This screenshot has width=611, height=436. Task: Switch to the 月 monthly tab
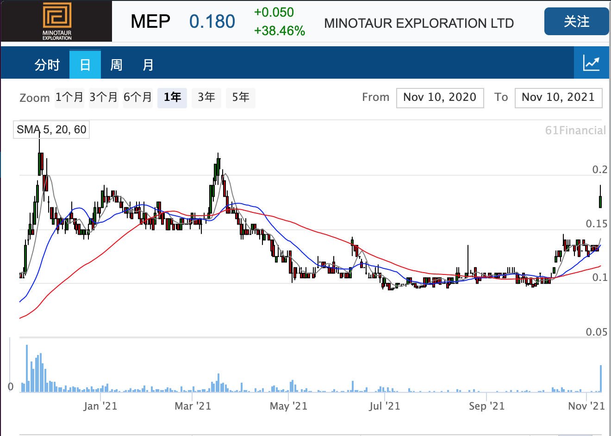(x=148, y=65)
